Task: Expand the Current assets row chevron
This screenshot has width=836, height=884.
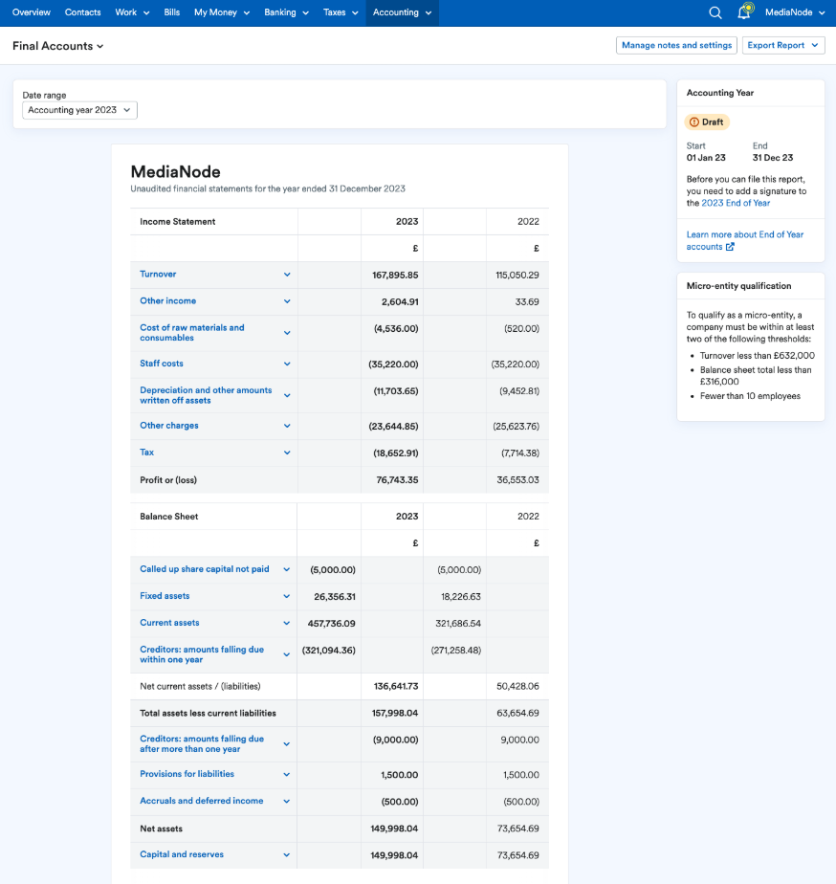Action: (287, 623)
